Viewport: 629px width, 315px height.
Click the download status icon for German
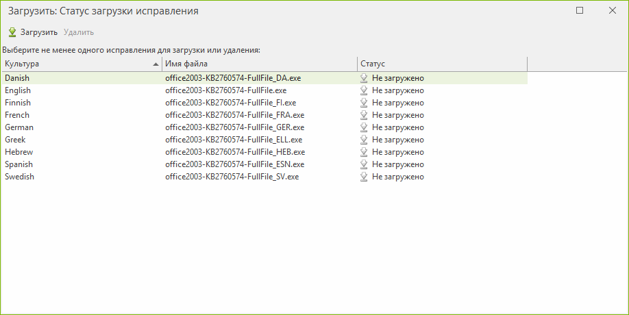364,127
